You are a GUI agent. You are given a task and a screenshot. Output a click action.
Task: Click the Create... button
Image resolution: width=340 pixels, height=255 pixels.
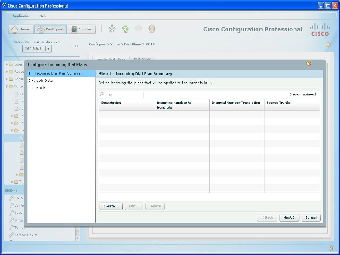[x=111, y=206]
